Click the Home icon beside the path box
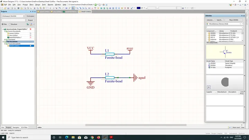 (104, 5)
